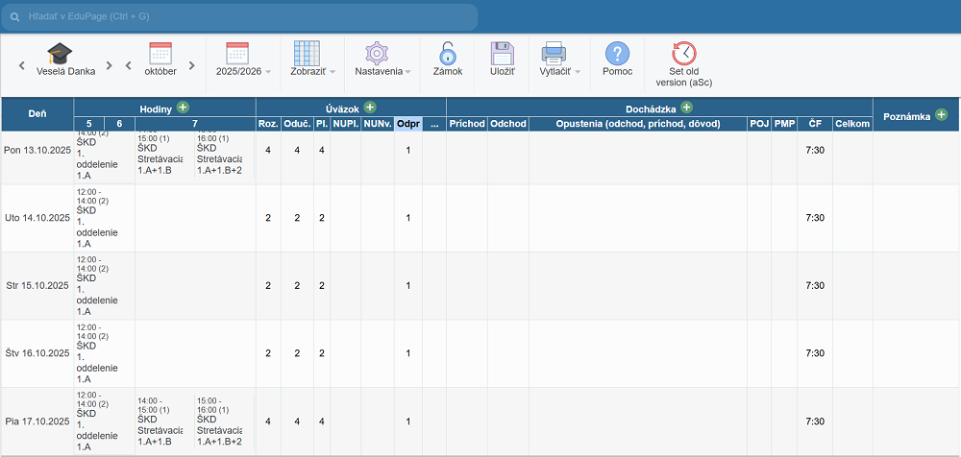Click Príchod cell for Uto 14.10.2025
This screenshot has width=961, height=457.
click(x=467, y=218)
